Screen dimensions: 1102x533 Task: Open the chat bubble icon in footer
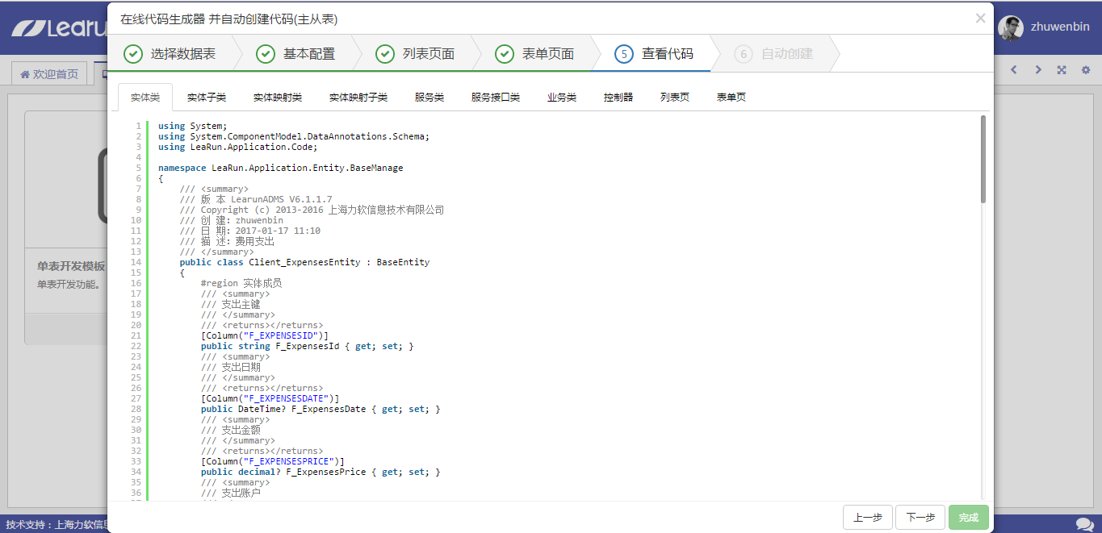click(x=1085, y=524)
